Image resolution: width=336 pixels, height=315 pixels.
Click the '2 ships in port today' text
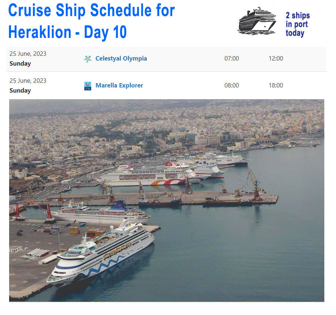pyautogui.click(x=298, y=24)
